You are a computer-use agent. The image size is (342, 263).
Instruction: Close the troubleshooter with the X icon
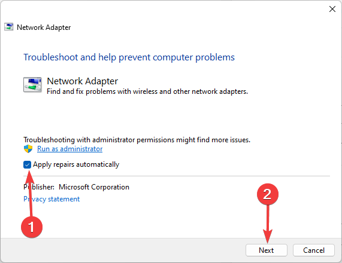[332, 9]
